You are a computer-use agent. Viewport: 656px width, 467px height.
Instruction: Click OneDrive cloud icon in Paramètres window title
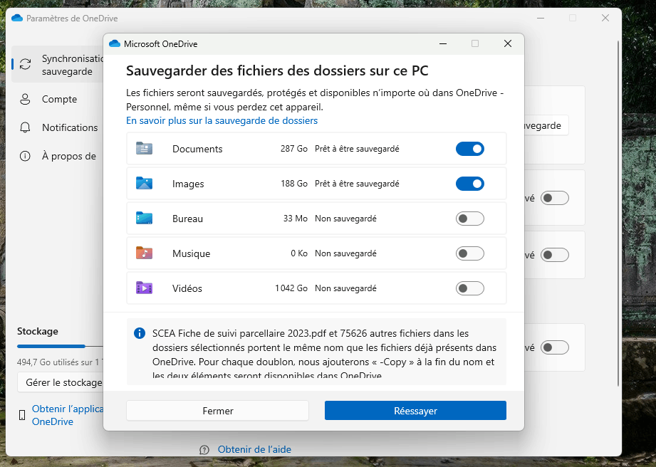[x=17, y=18]
